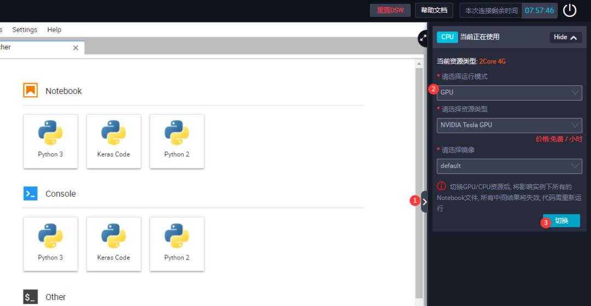Open the Settings menu
This screenshot has height=306, width=591.
pos(25,30)
